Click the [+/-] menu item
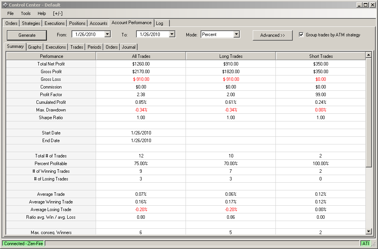 tap(58, 13)
